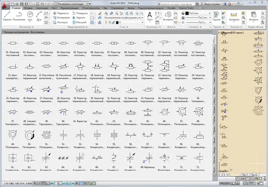The width and height of the screenshot is (268, 187).
Task: Activate the Копировать copy command
Action: click(x=61, y=18)
